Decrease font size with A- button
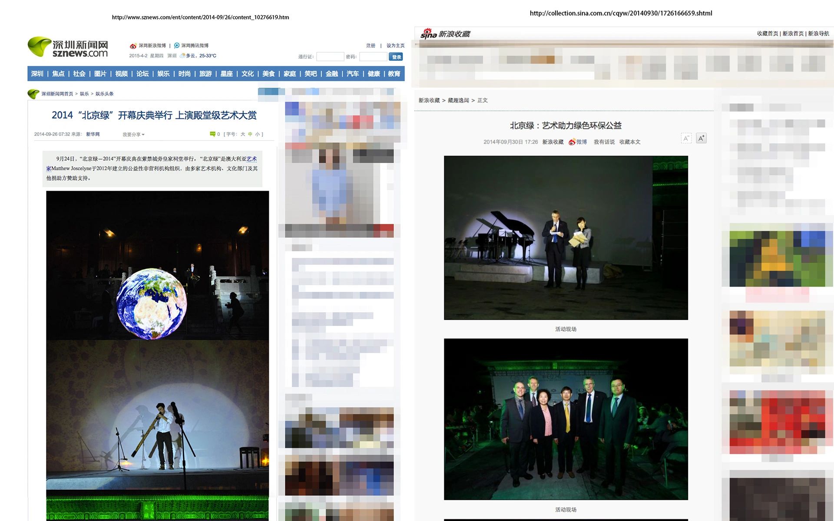834x521 pixels. [x=686, y=138]
